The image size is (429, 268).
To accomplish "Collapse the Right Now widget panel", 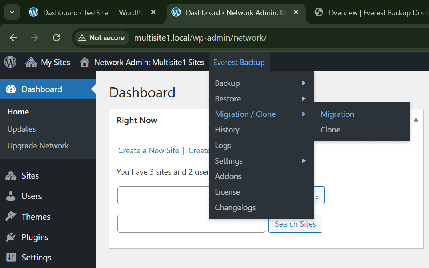I will pos(416,120).
